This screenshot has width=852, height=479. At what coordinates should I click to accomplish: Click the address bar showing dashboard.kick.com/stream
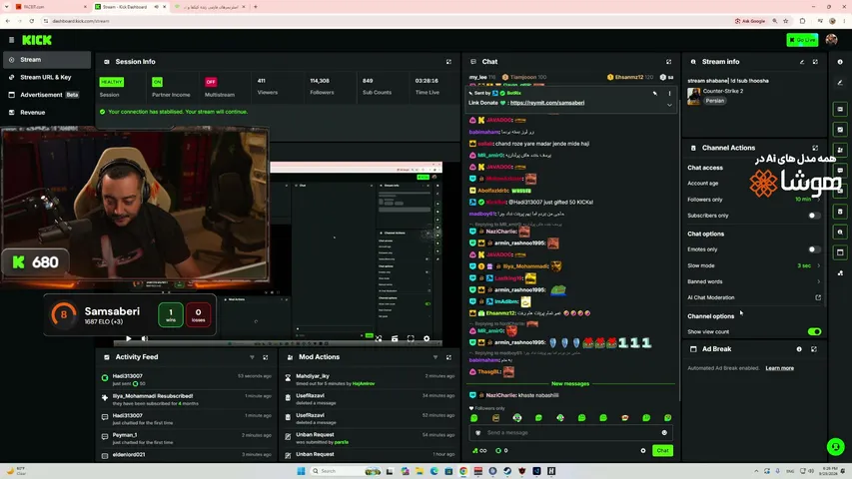pos(81,21)
